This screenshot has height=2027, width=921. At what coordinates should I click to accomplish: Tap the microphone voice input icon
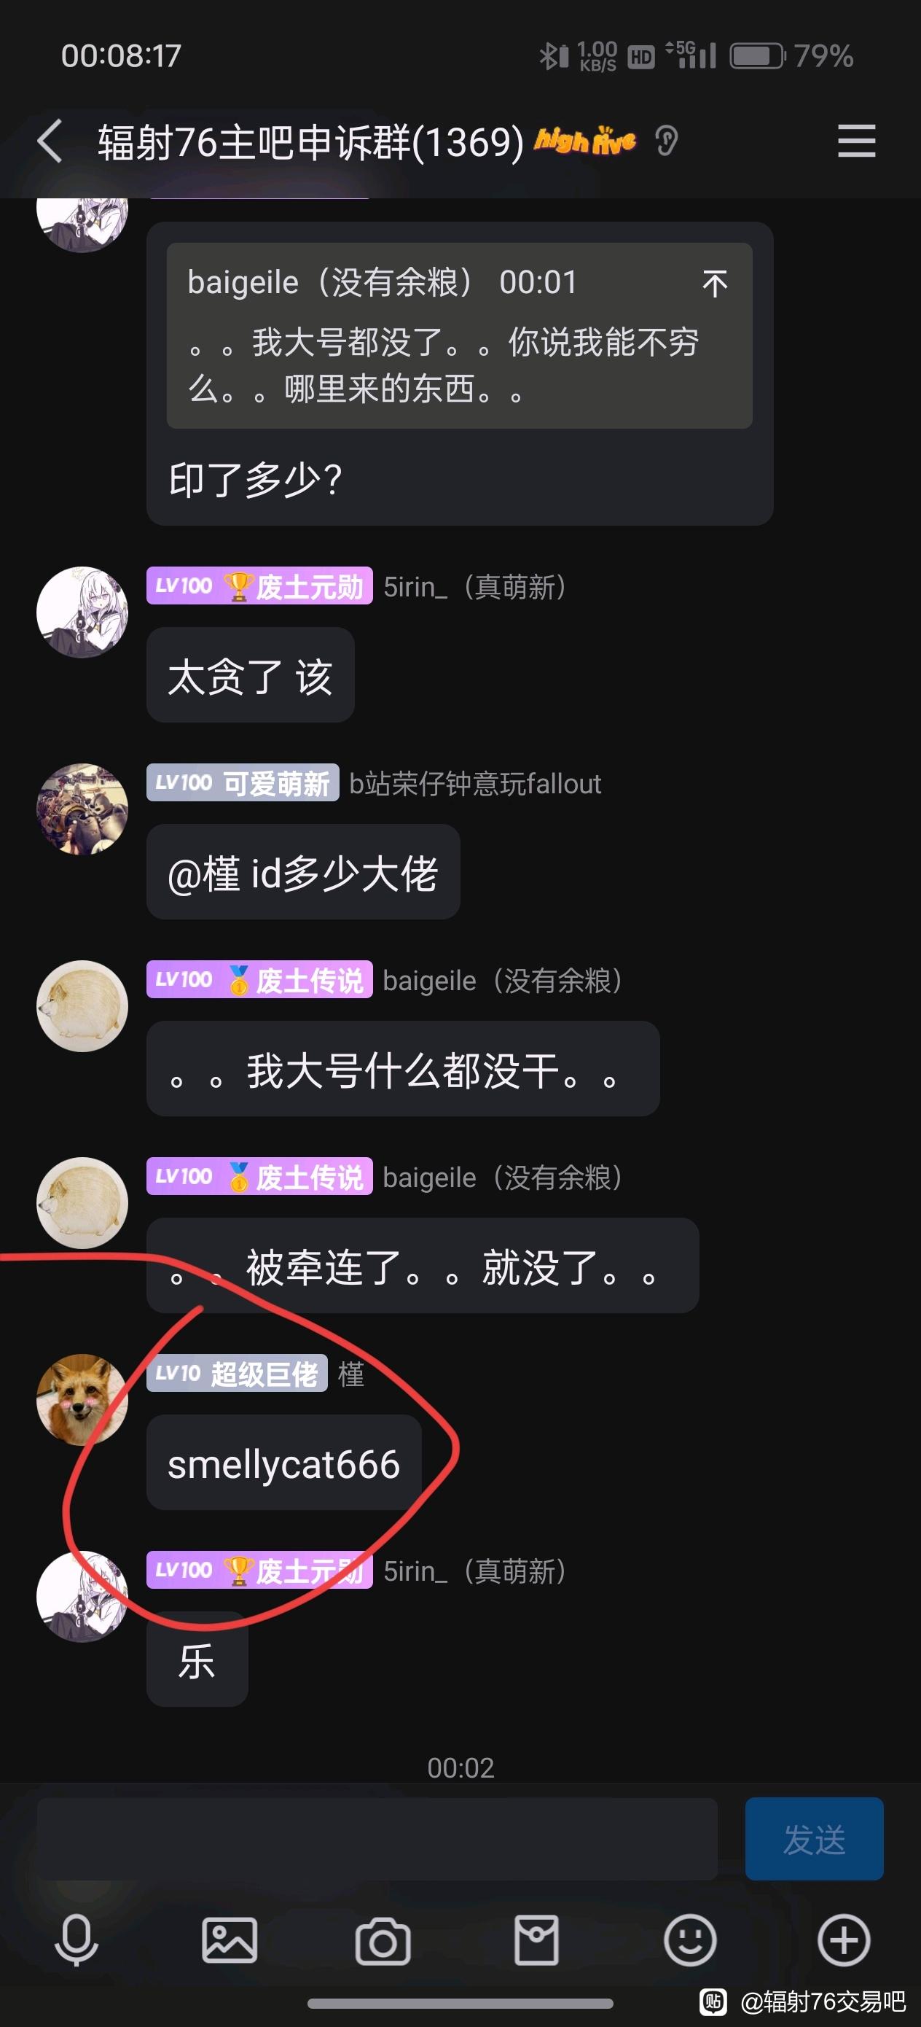click(x=77, y=1941)
